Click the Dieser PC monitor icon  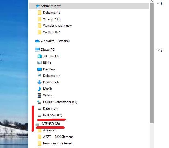pos(37,50)
